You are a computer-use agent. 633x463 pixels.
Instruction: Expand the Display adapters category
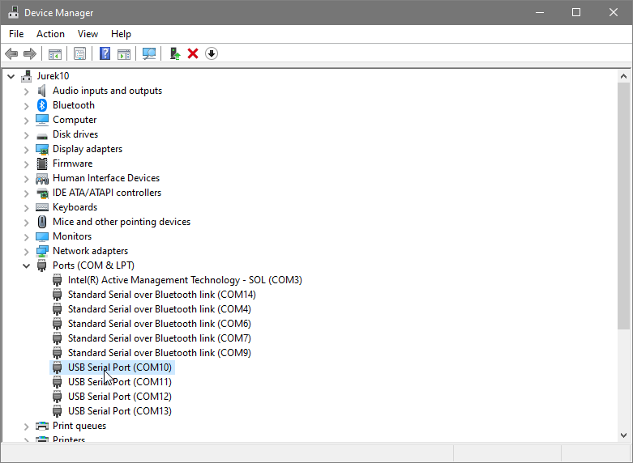click(x=27, y=150)
